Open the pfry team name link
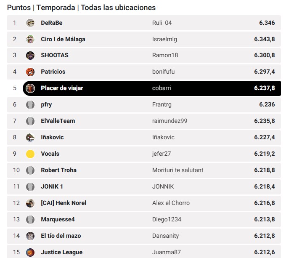 pos(46,104)
